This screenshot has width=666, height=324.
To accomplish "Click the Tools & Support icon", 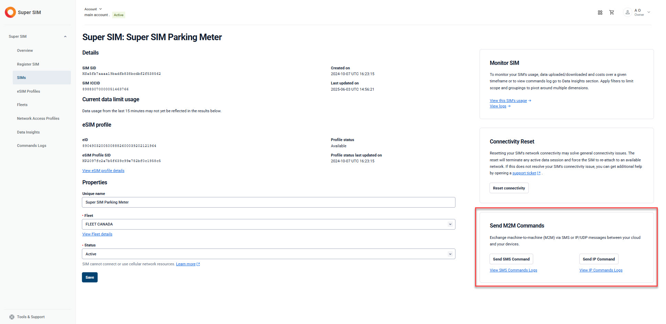I will pyautogui.click(x=12, y=317).
